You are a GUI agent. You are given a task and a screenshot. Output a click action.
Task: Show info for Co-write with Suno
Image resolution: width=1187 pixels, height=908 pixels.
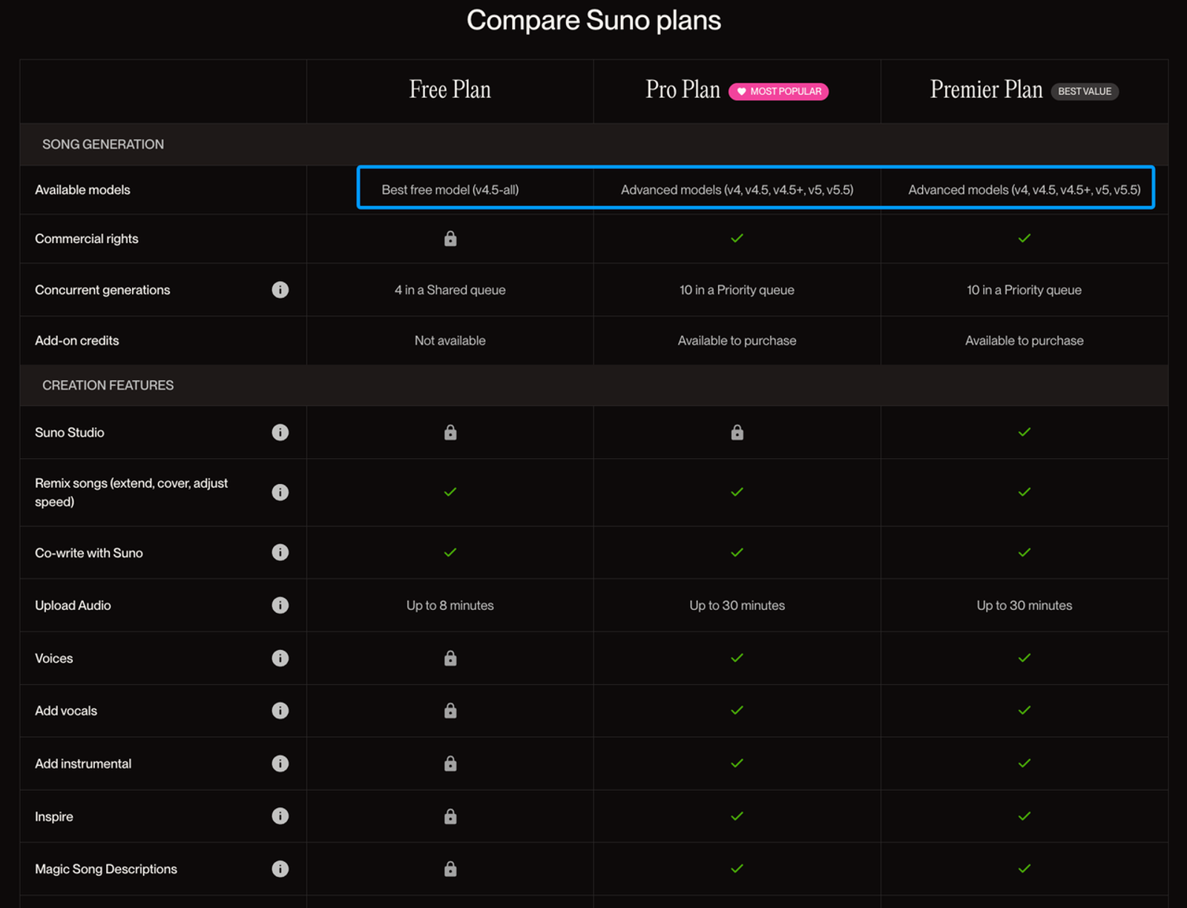pyautogui.click(x=280, y=552)
